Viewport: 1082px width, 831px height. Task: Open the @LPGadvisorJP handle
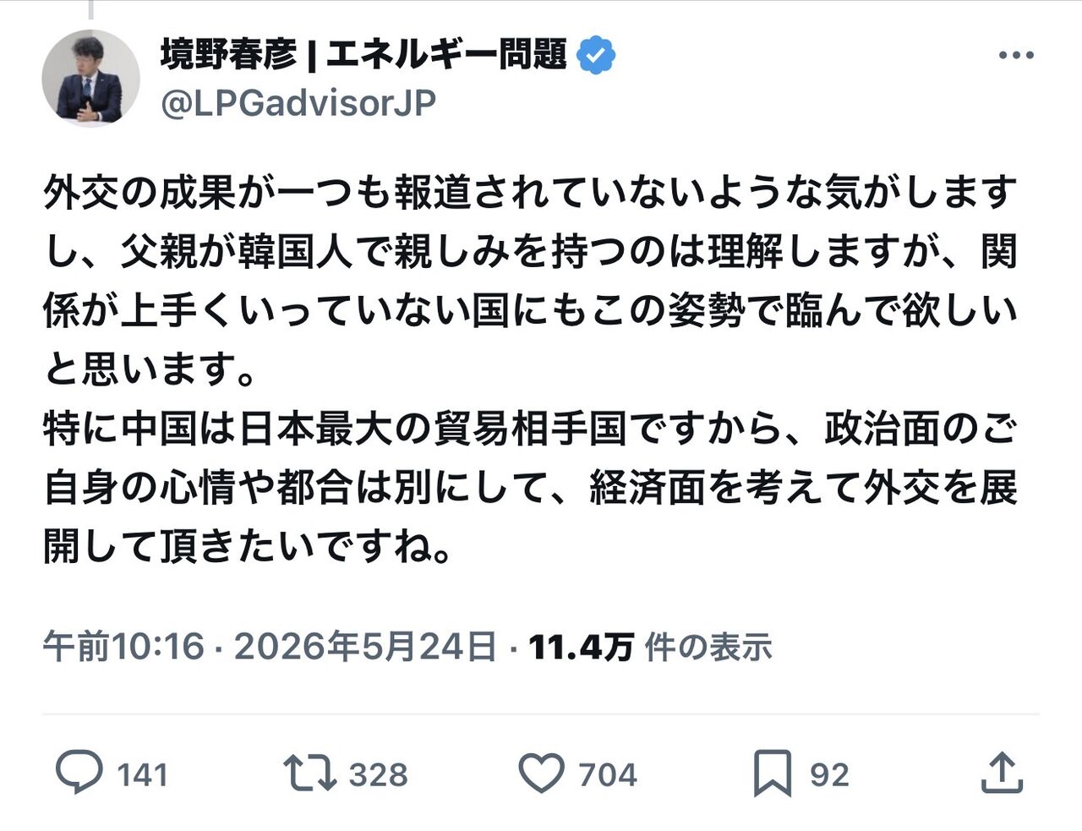[298, 103]
